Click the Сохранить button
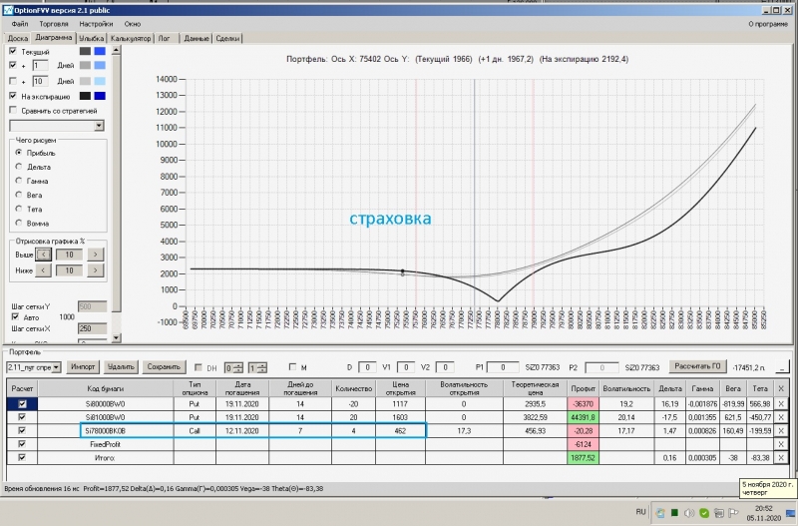Viewport: 798px width, 526px height. [x=164, y=366]
